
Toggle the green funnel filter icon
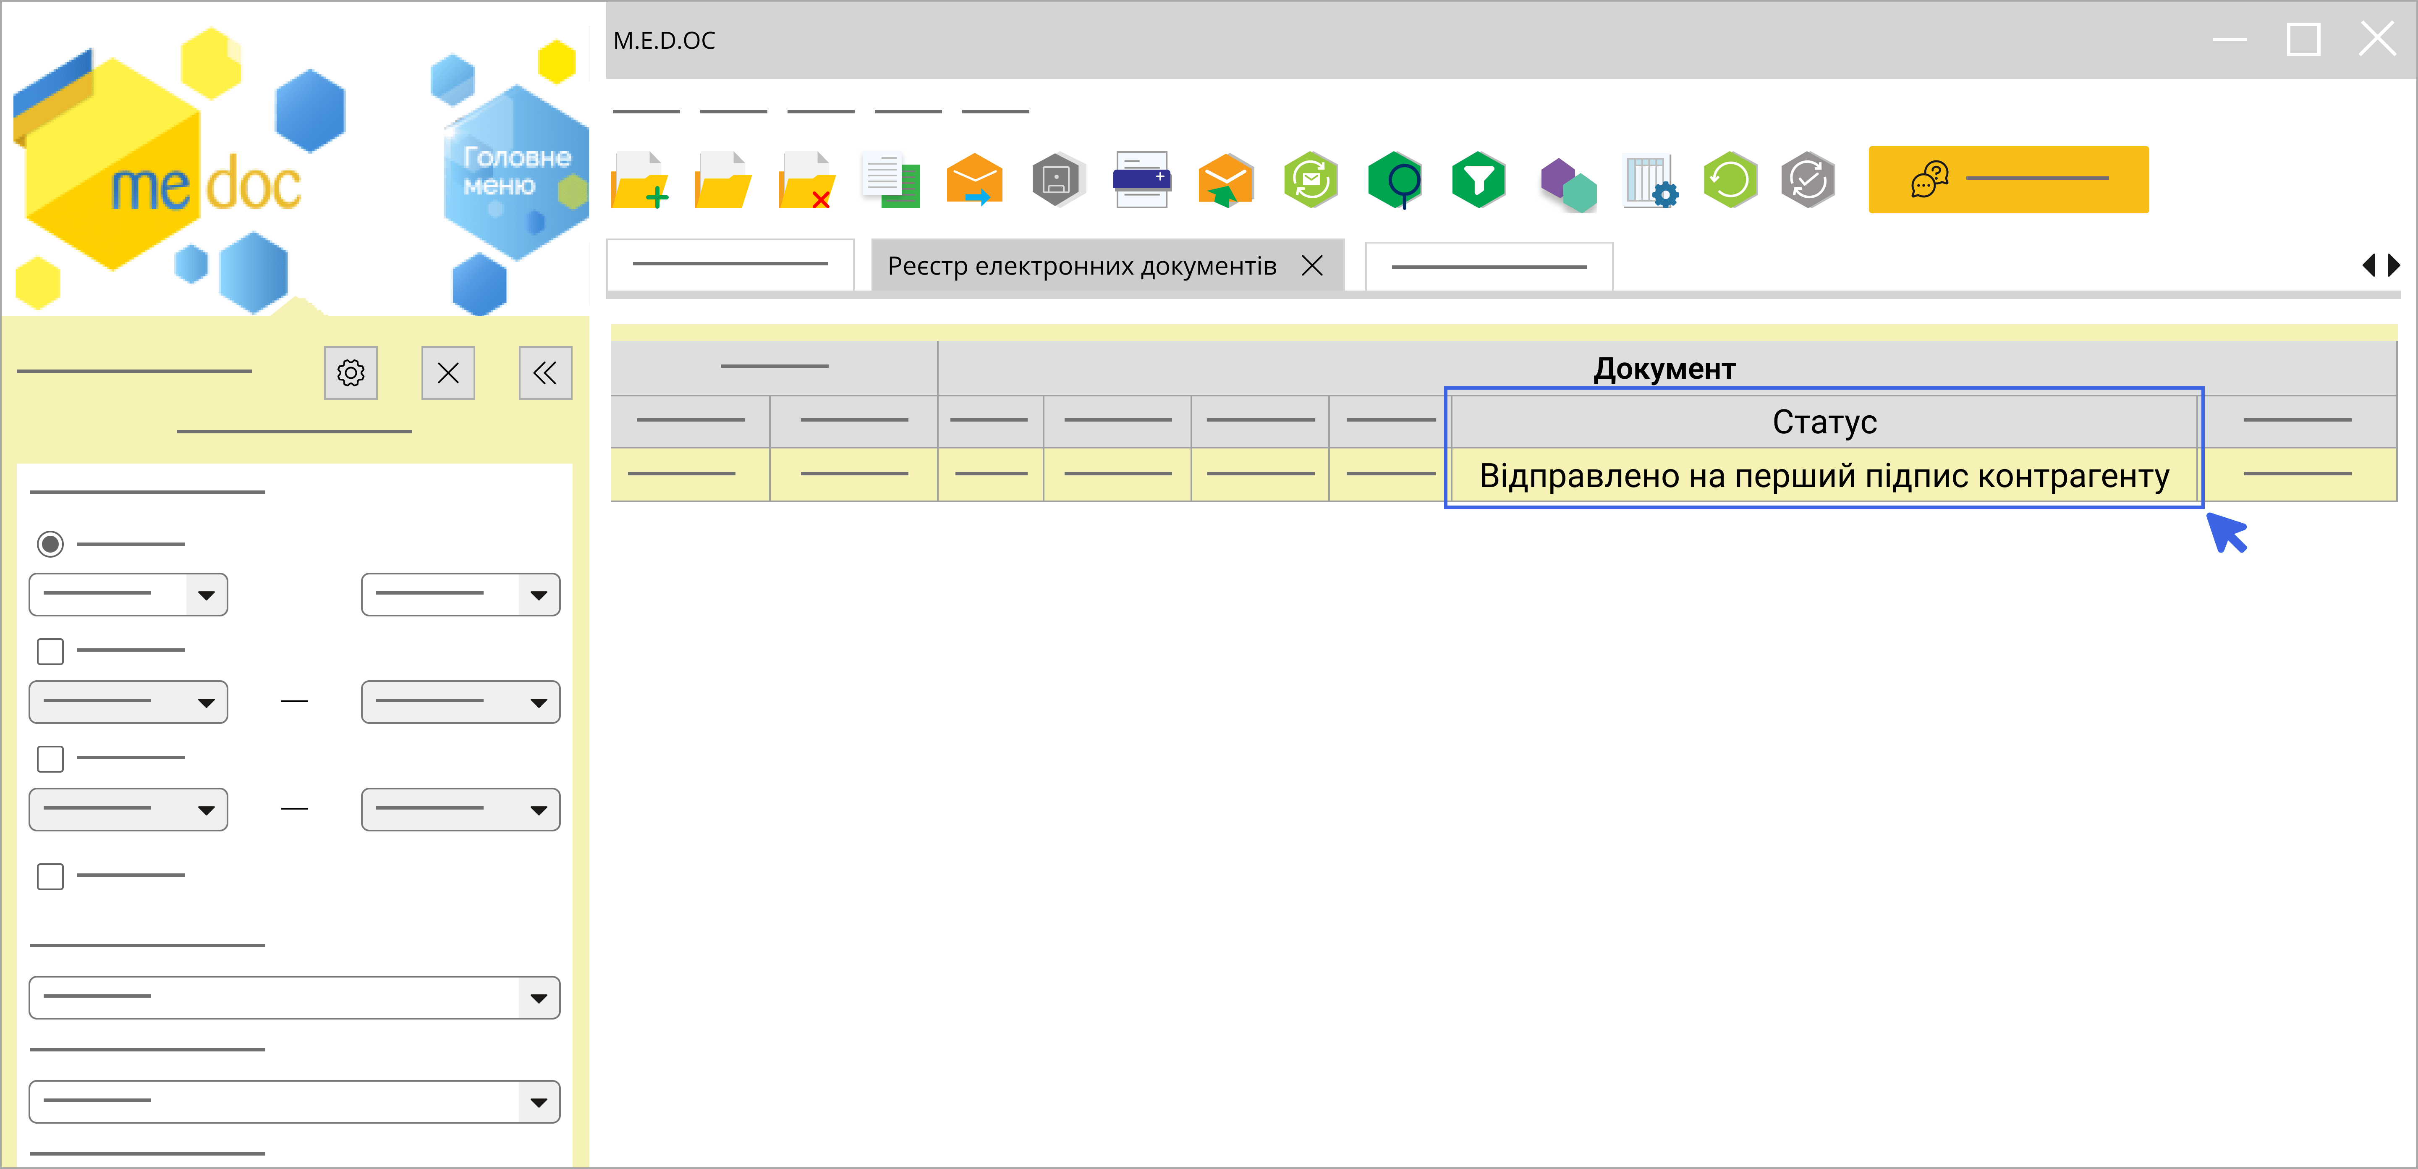[1479, 179]
